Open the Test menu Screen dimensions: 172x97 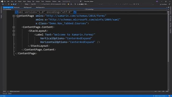[x=33, y=1]
